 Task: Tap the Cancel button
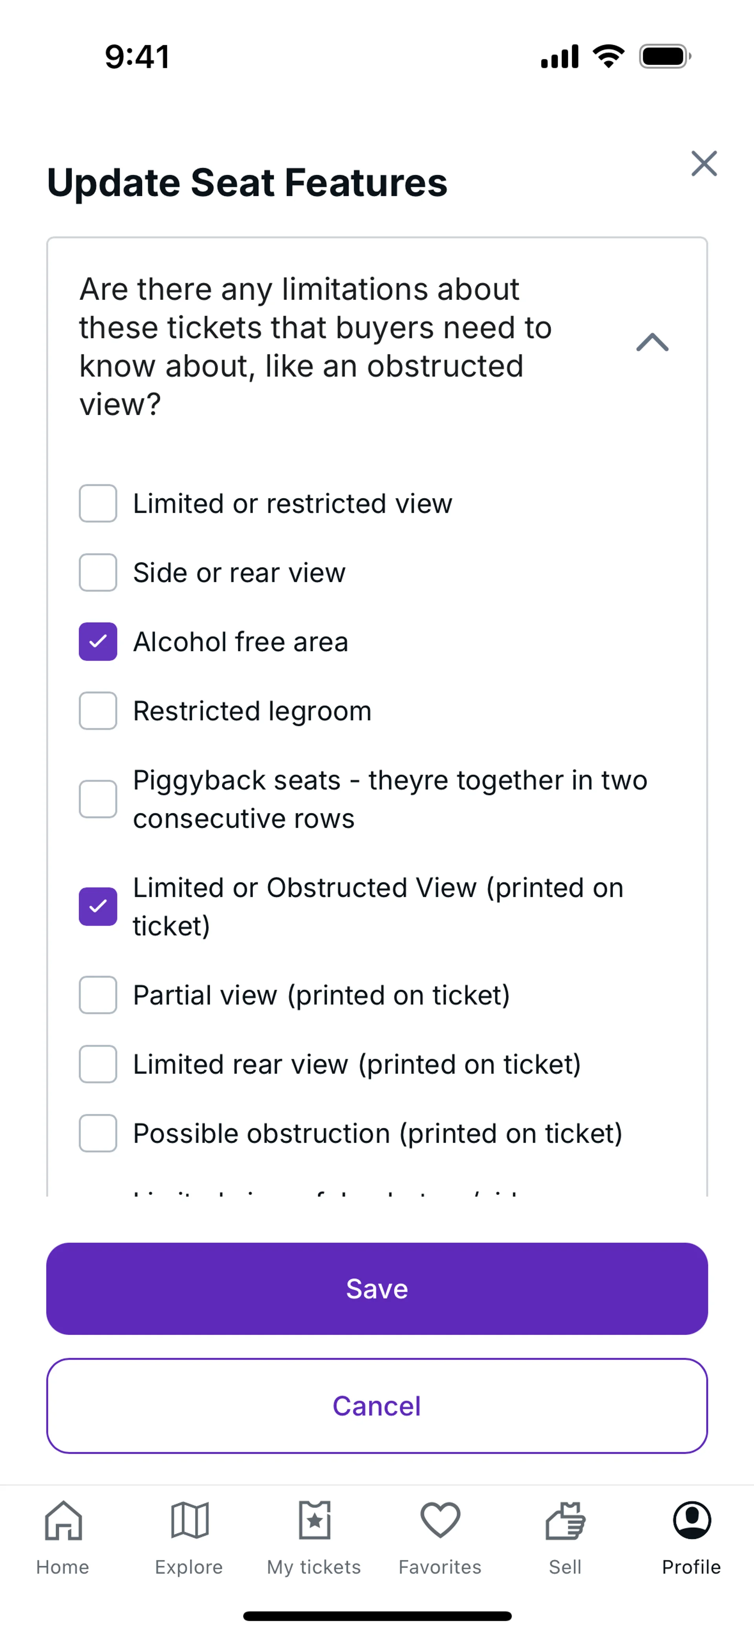[377, 1406]
